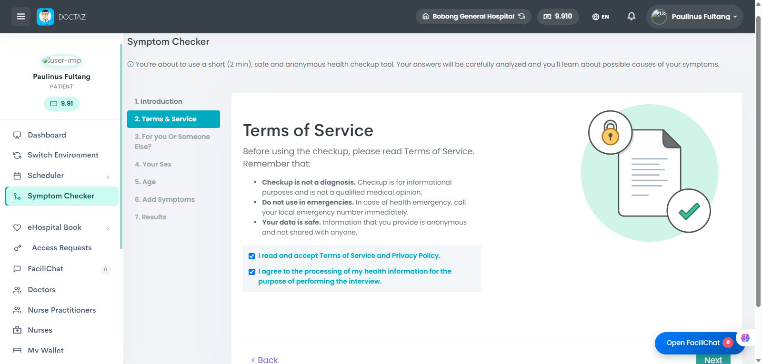Click the sidebar scrollbar
The height and width of the screenshot is (364, 762).
pyautogui.click(x=121, y=147)
